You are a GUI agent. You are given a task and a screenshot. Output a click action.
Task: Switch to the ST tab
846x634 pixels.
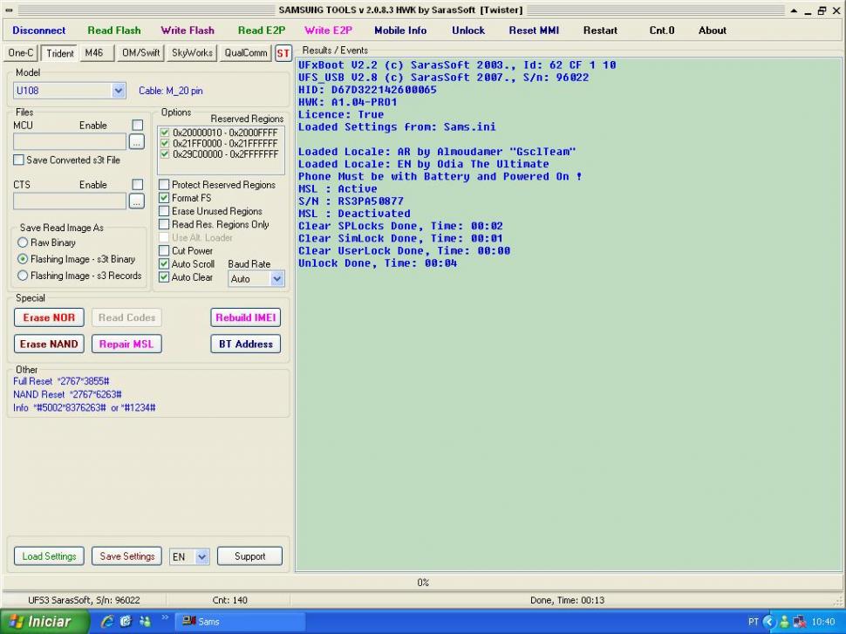(283, 53)
